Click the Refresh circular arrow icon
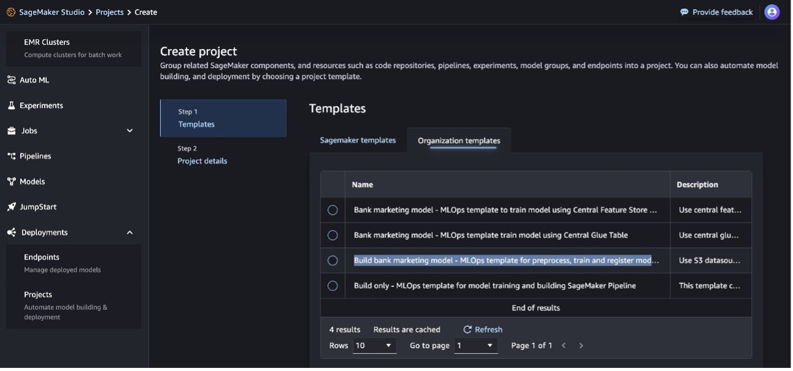Viewport: 793px width, 371px height. pyautogui.click(x=468, y=330)
